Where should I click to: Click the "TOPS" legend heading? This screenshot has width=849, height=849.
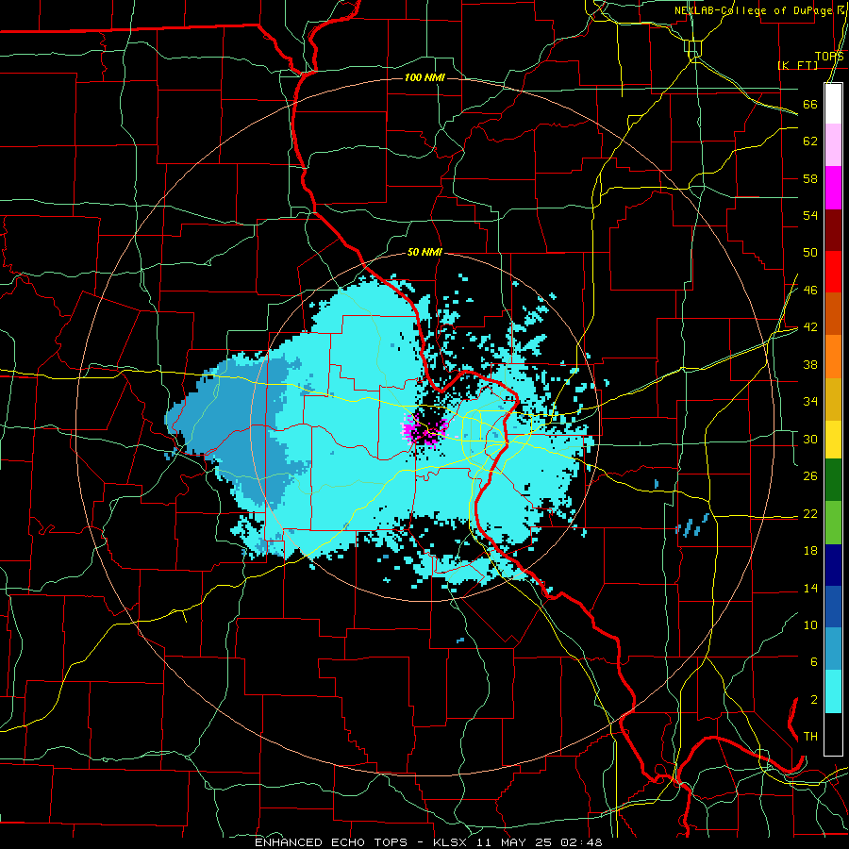pyautogui.click(x=829, y=57)
